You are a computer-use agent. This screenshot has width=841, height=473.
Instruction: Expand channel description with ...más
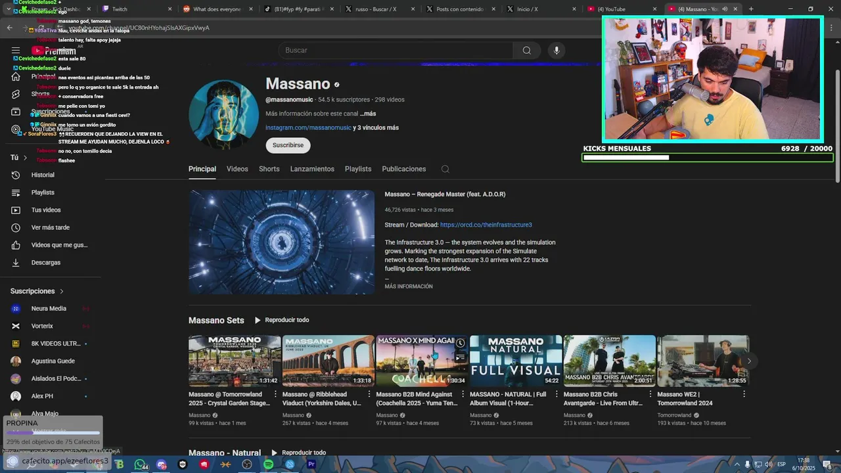[x=368, y=114]
